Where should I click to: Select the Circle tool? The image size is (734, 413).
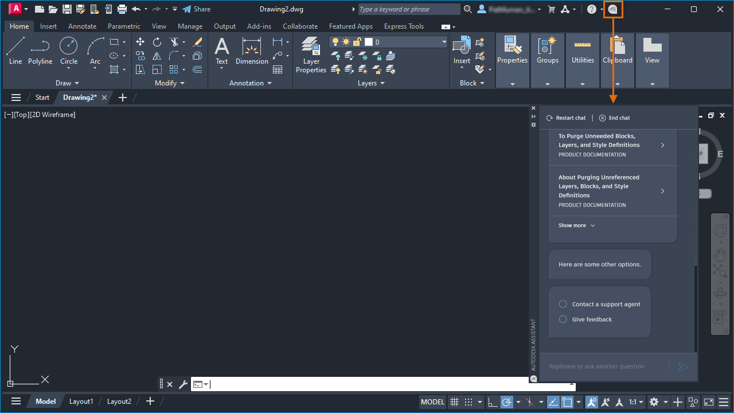(x=68, y=52)
